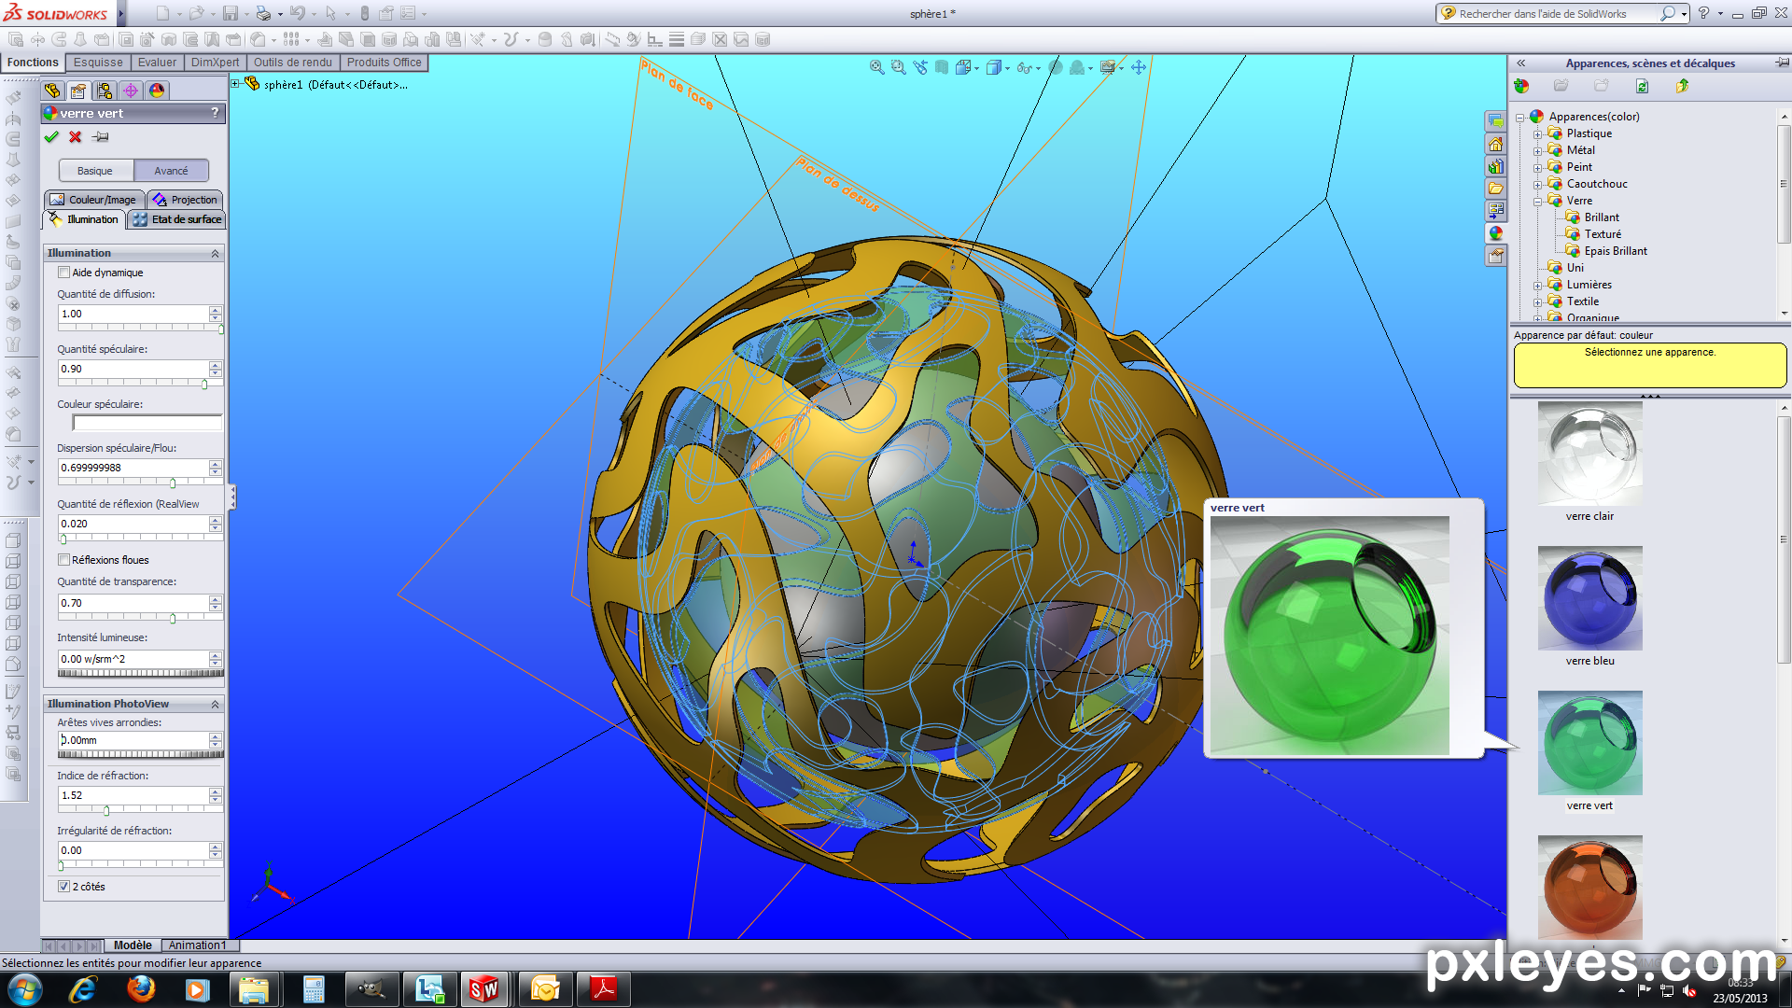Open the DisplayManager color ball tab icon
The height and width of the screenshot is (1008, 1792).
[x=157, y=91]
